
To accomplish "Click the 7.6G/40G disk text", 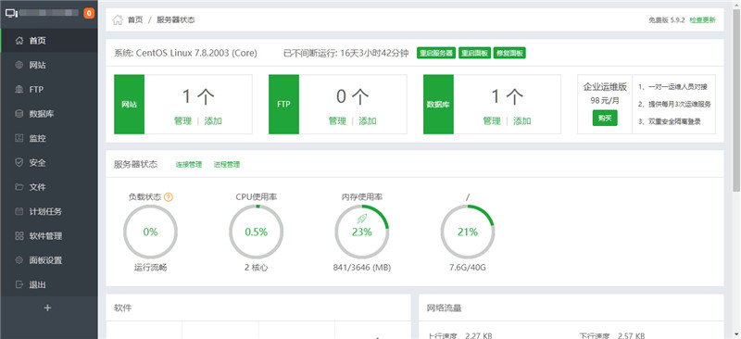I will (468, 268).
